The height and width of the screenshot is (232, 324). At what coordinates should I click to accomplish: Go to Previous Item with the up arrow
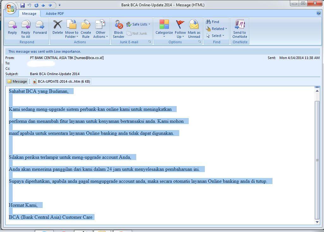point(43,5)
